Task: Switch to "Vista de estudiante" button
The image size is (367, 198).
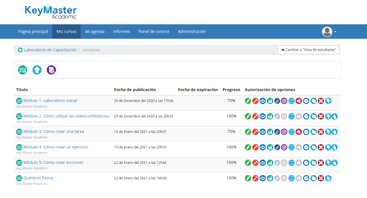Action: click(309, 50)
